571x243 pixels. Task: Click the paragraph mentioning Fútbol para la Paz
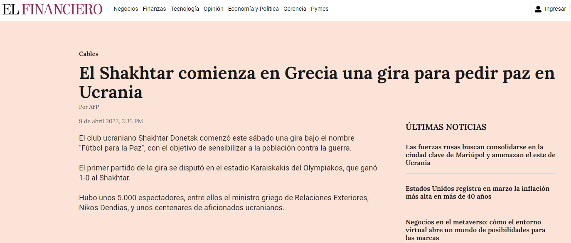pos(217,143)
